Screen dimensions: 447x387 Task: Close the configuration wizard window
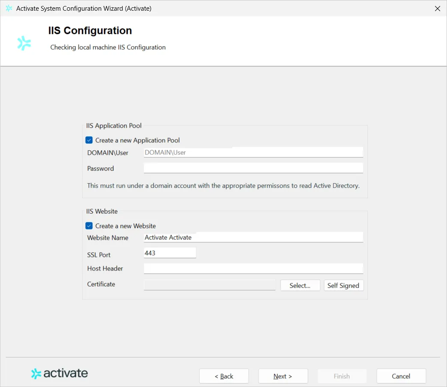pos(437,9)
